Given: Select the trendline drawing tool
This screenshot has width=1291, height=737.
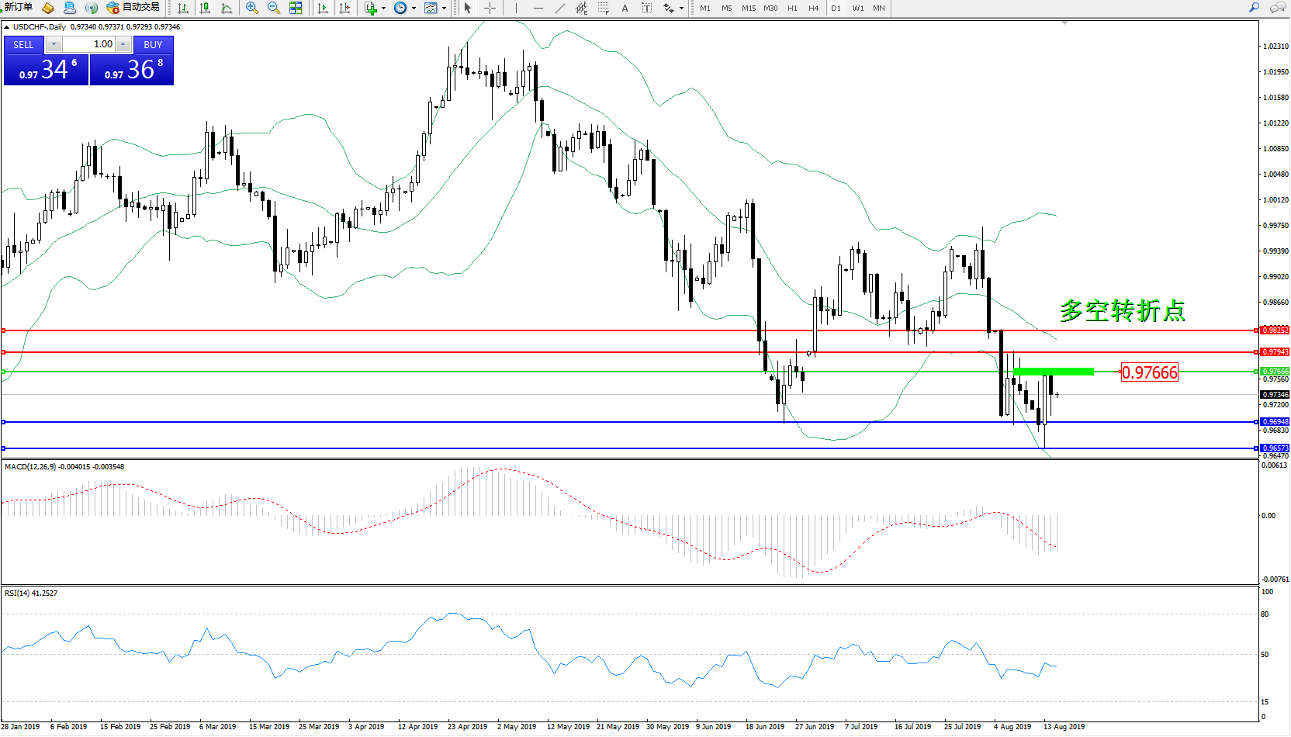Looking at the screenshot, I should pyautogui.click(x=560, y=8).
